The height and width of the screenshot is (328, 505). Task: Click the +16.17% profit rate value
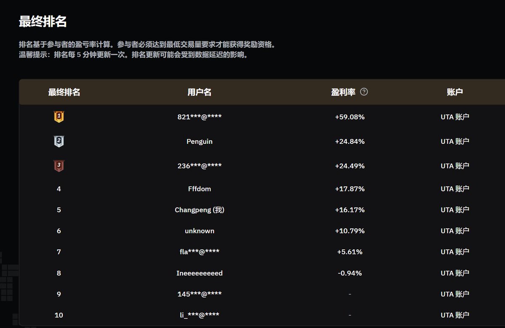350,210
